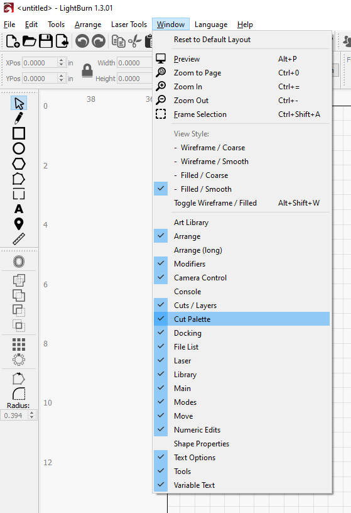This screenshot has width=351, height=513.
Task: Click the Redo arrow icon
Action: (99, 41)
